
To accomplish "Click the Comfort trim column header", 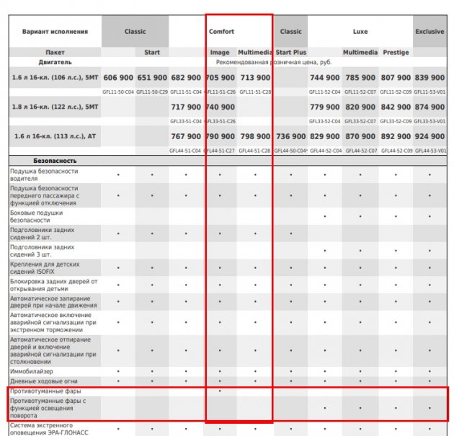I will 221,32.
